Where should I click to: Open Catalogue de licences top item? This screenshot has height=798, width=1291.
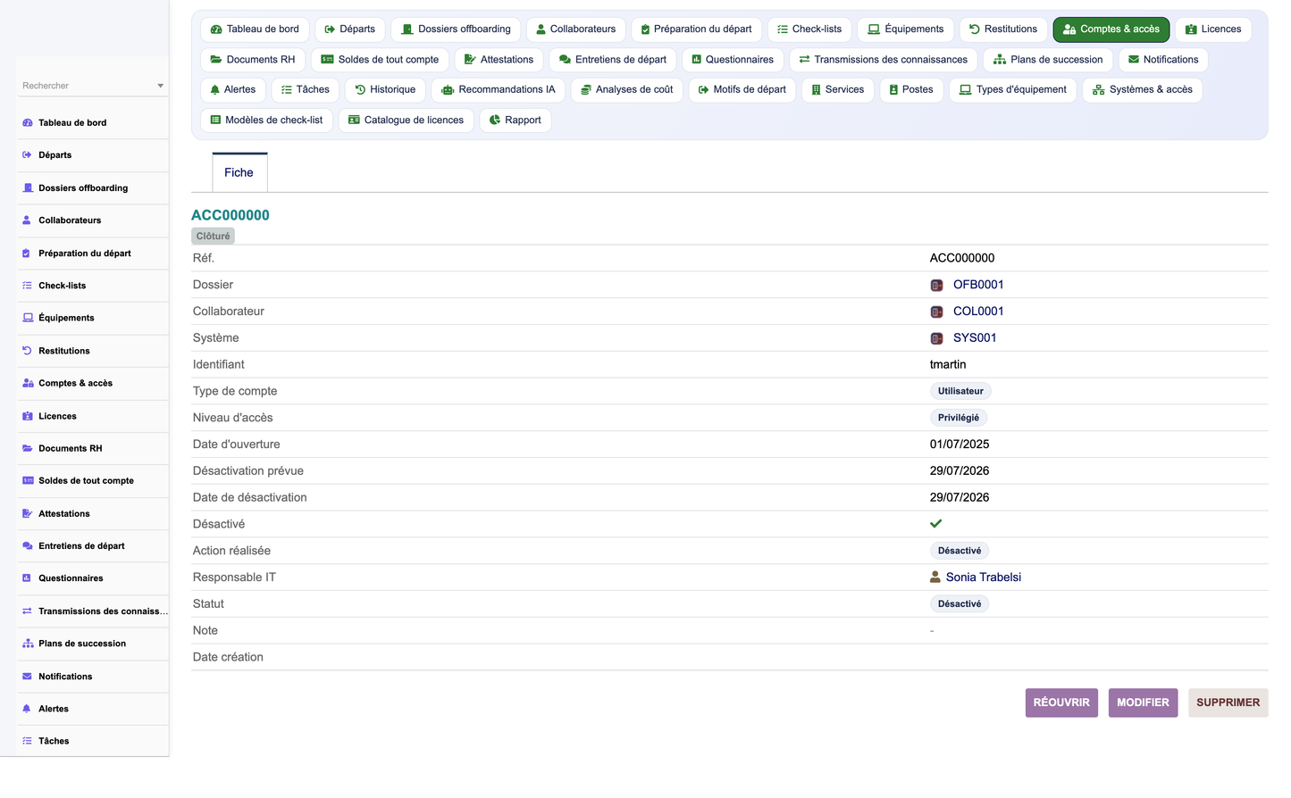pos(407,121)
